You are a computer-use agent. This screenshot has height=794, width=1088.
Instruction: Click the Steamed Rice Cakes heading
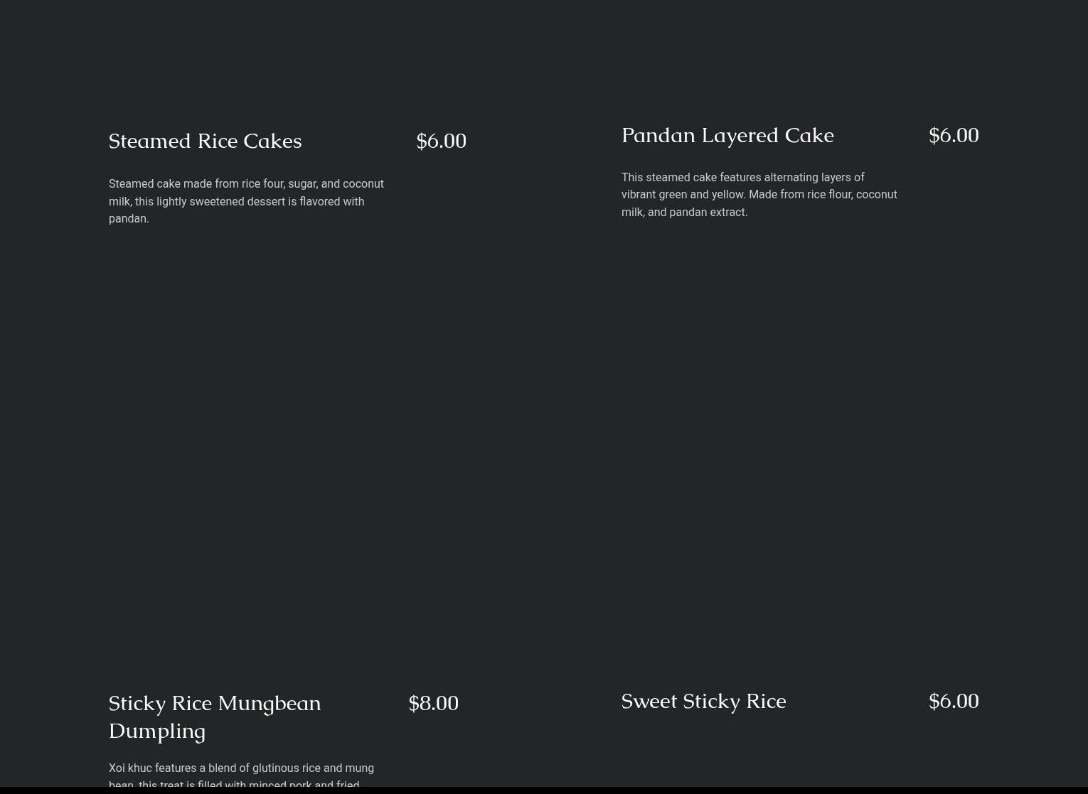[x=205, y=141]
